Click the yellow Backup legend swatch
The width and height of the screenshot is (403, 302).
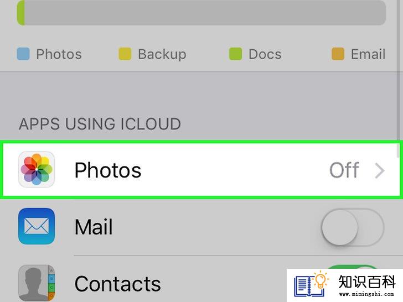125,54
